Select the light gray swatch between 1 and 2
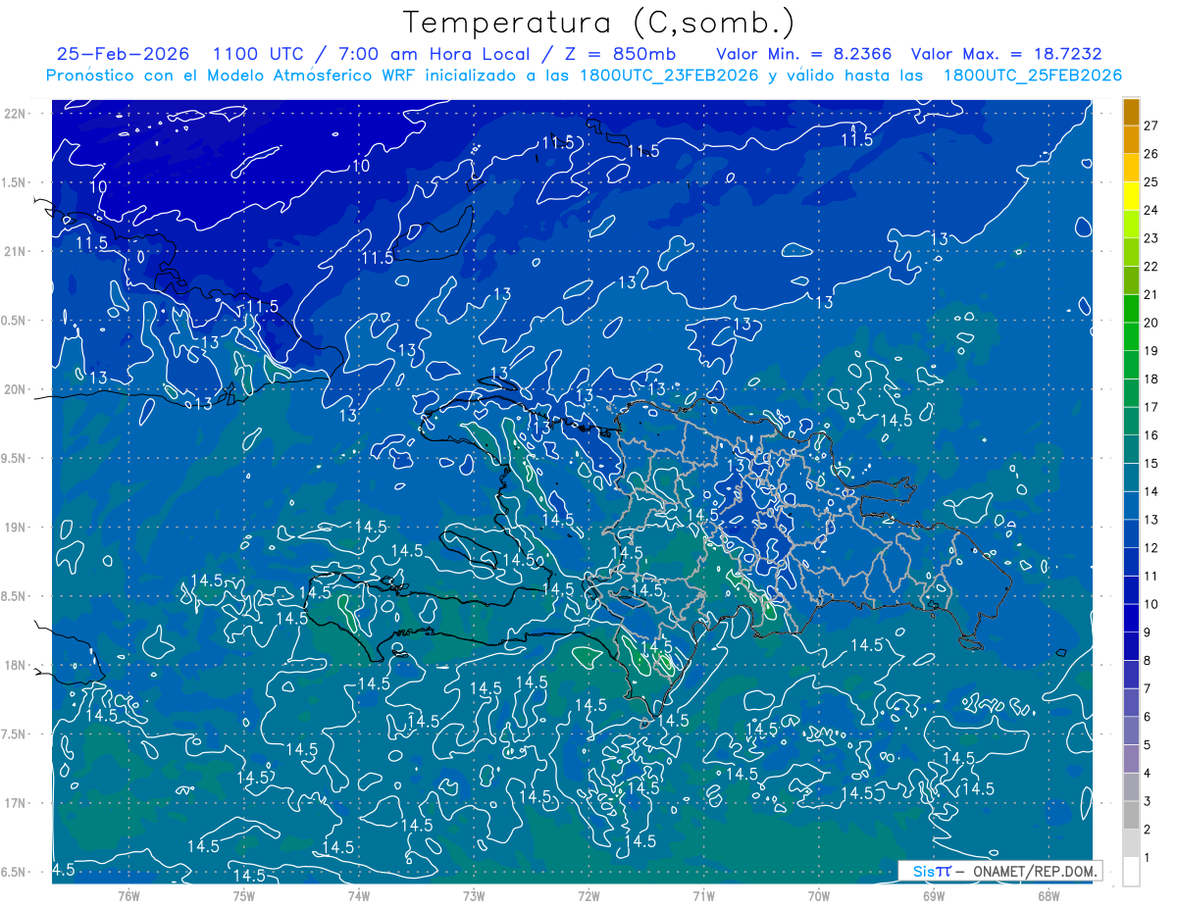 point(1131,843)
